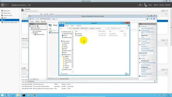Open the ÚLOHY dropdown in the Události section

tap(164, 40)
